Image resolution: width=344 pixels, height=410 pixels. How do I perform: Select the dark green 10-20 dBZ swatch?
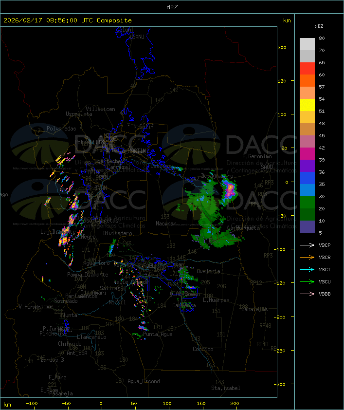(307, 214)
